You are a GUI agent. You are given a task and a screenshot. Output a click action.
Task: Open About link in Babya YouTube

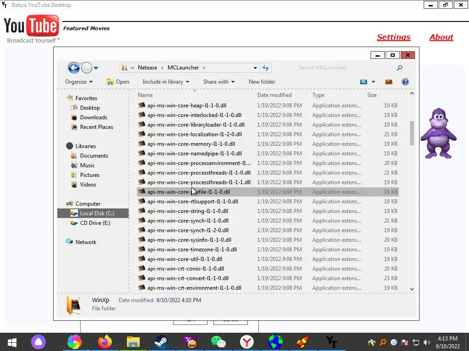[x=441, y=37]
